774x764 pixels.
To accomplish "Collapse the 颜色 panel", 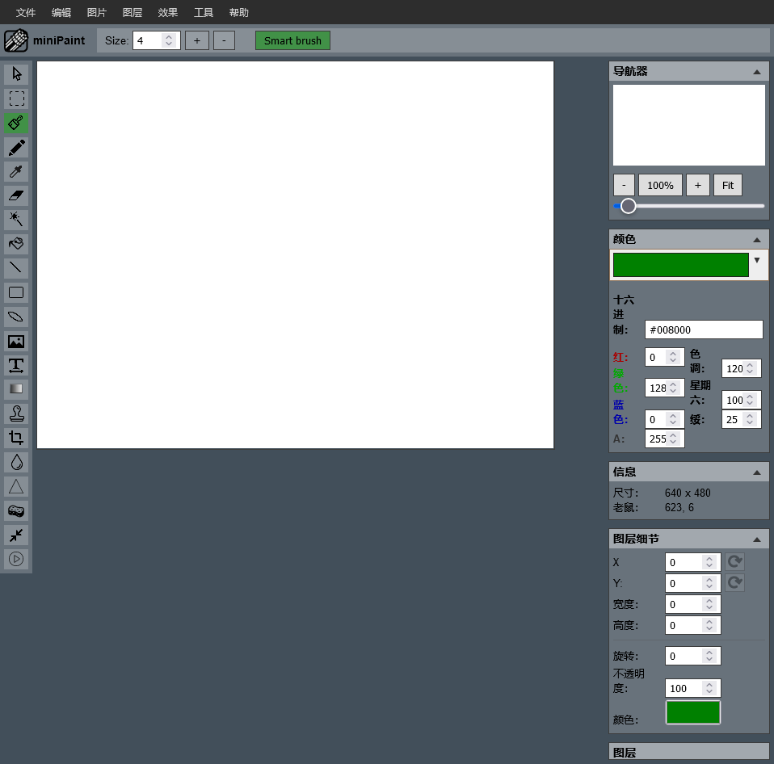I will click(x=757, y=240).
